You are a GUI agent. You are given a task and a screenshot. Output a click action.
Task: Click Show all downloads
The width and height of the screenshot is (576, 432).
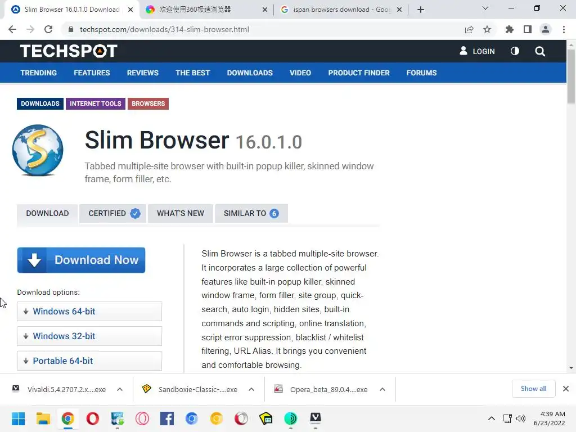(533, 389)
